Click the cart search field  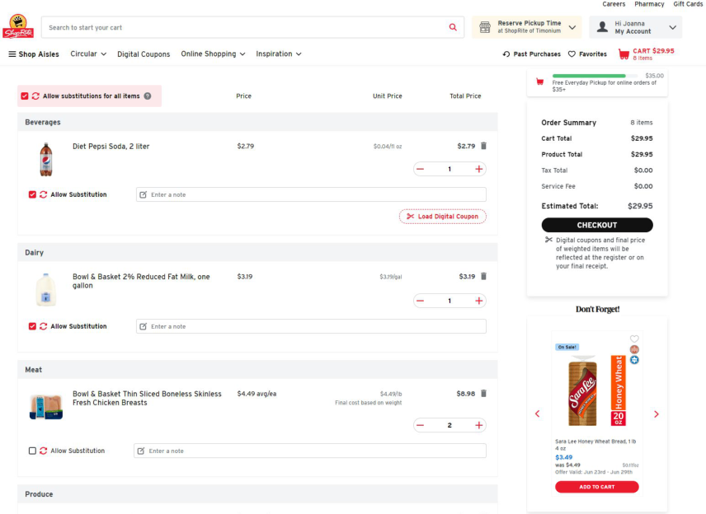(252, 27)
